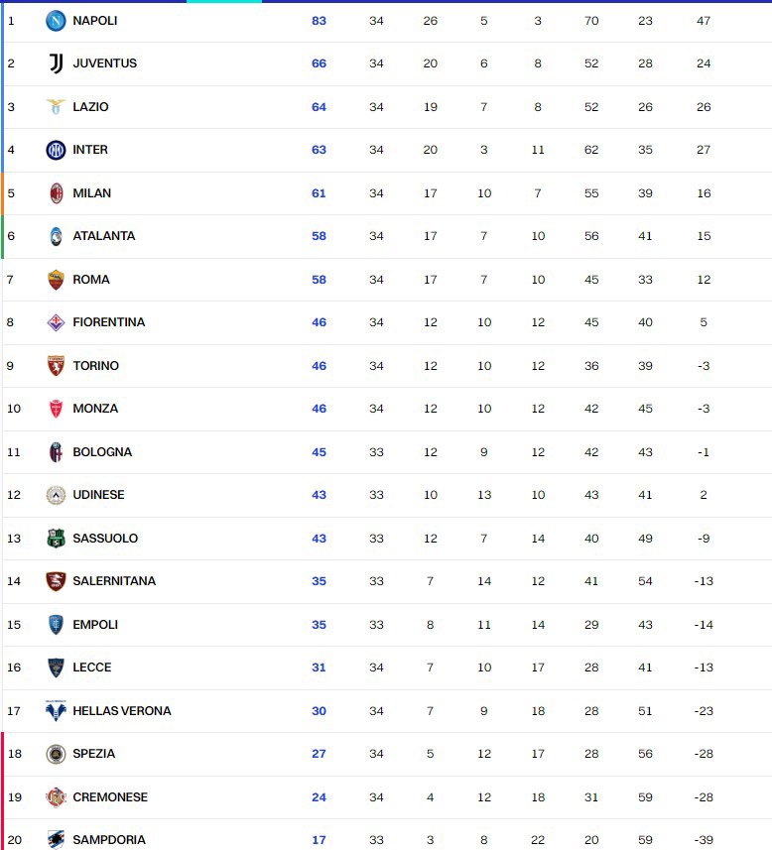Select Spezia's 27 points value

click(319, 754)
